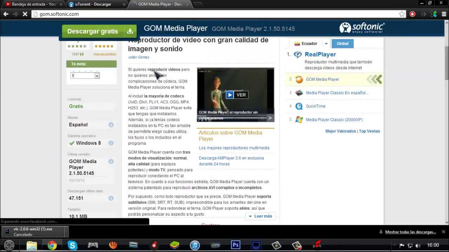Play video with the VER button
The height and width of the screenshot is (252, 449).
(237, 95)
